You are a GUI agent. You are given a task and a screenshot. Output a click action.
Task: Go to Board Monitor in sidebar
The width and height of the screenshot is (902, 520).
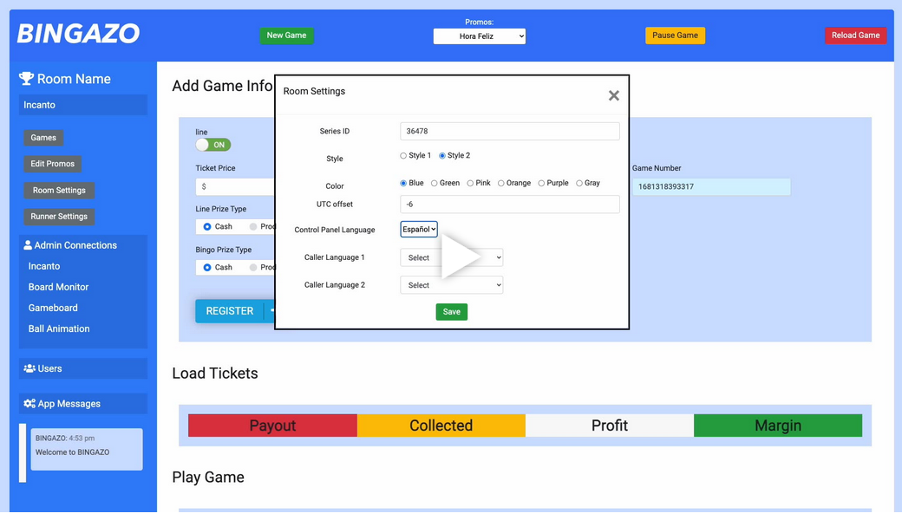tap(58, 287)
